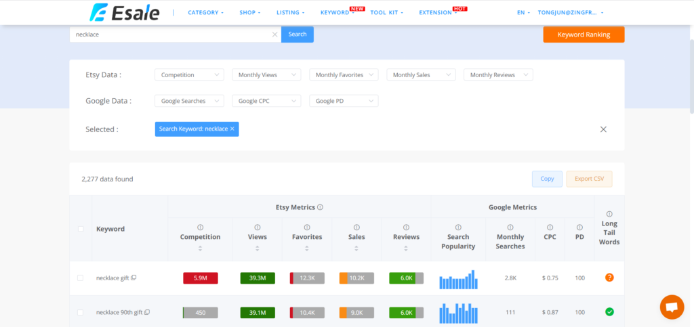The width and height of the screenshot is (694, 327).
Task: Click the Esale logo icon
Action: pyautogui.click(x=100, y=12)
